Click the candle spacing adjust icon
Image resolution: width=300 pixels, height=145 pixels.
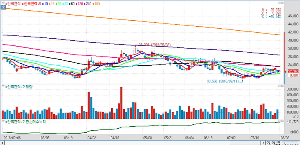click(278, 143)
